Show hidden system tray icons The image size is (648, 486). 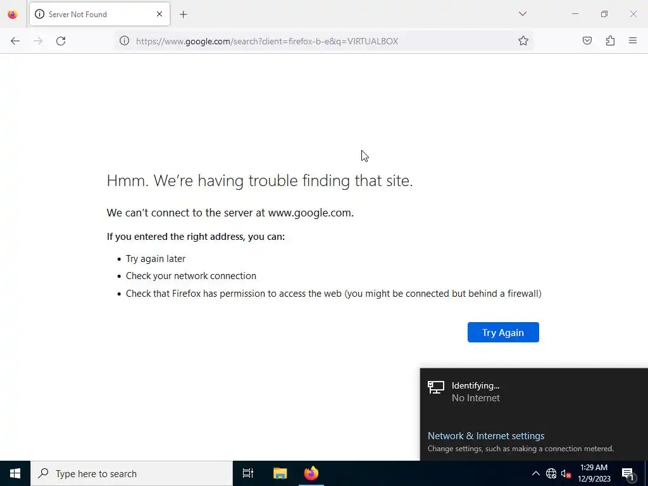(535, 473)
